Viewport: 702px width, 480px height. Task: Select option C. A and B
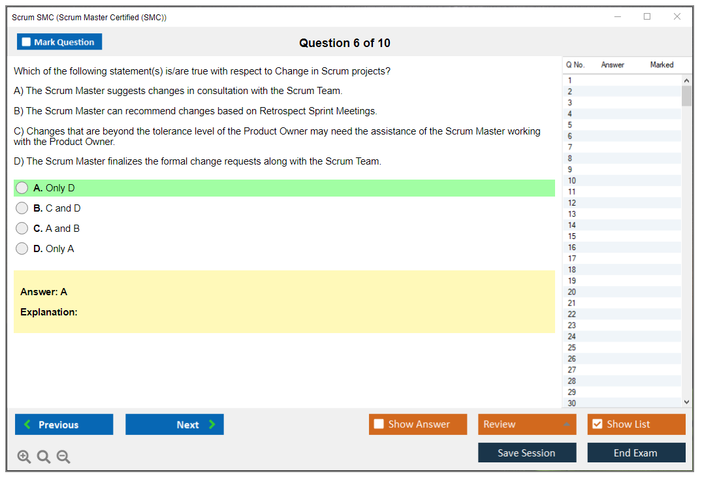point(22,229)
